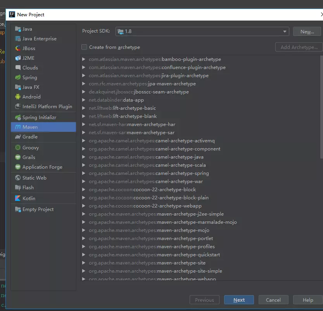Image resolution: width=323 pixels, height=311 pixels.
Task: Click the archetype list vertical scrollbar
Action: pos(321,107)
